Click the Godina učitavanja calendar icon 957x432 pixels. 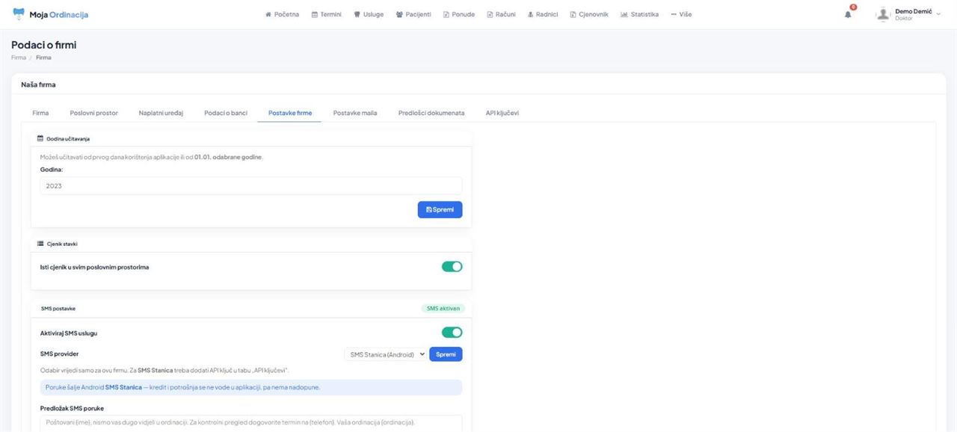pyautogui.click(x=40, y=139)
